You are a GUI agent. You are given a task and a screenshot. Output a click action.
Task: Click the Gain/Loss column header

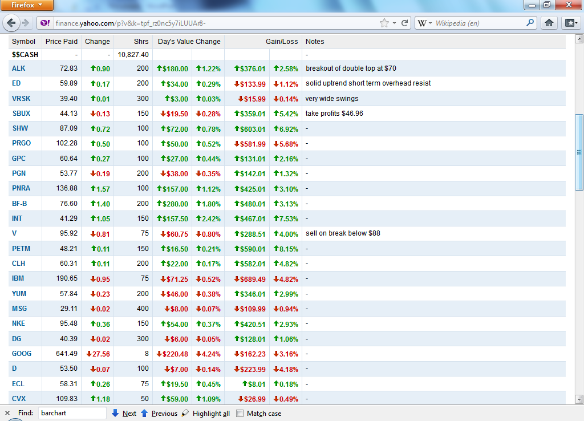[282, 41]
